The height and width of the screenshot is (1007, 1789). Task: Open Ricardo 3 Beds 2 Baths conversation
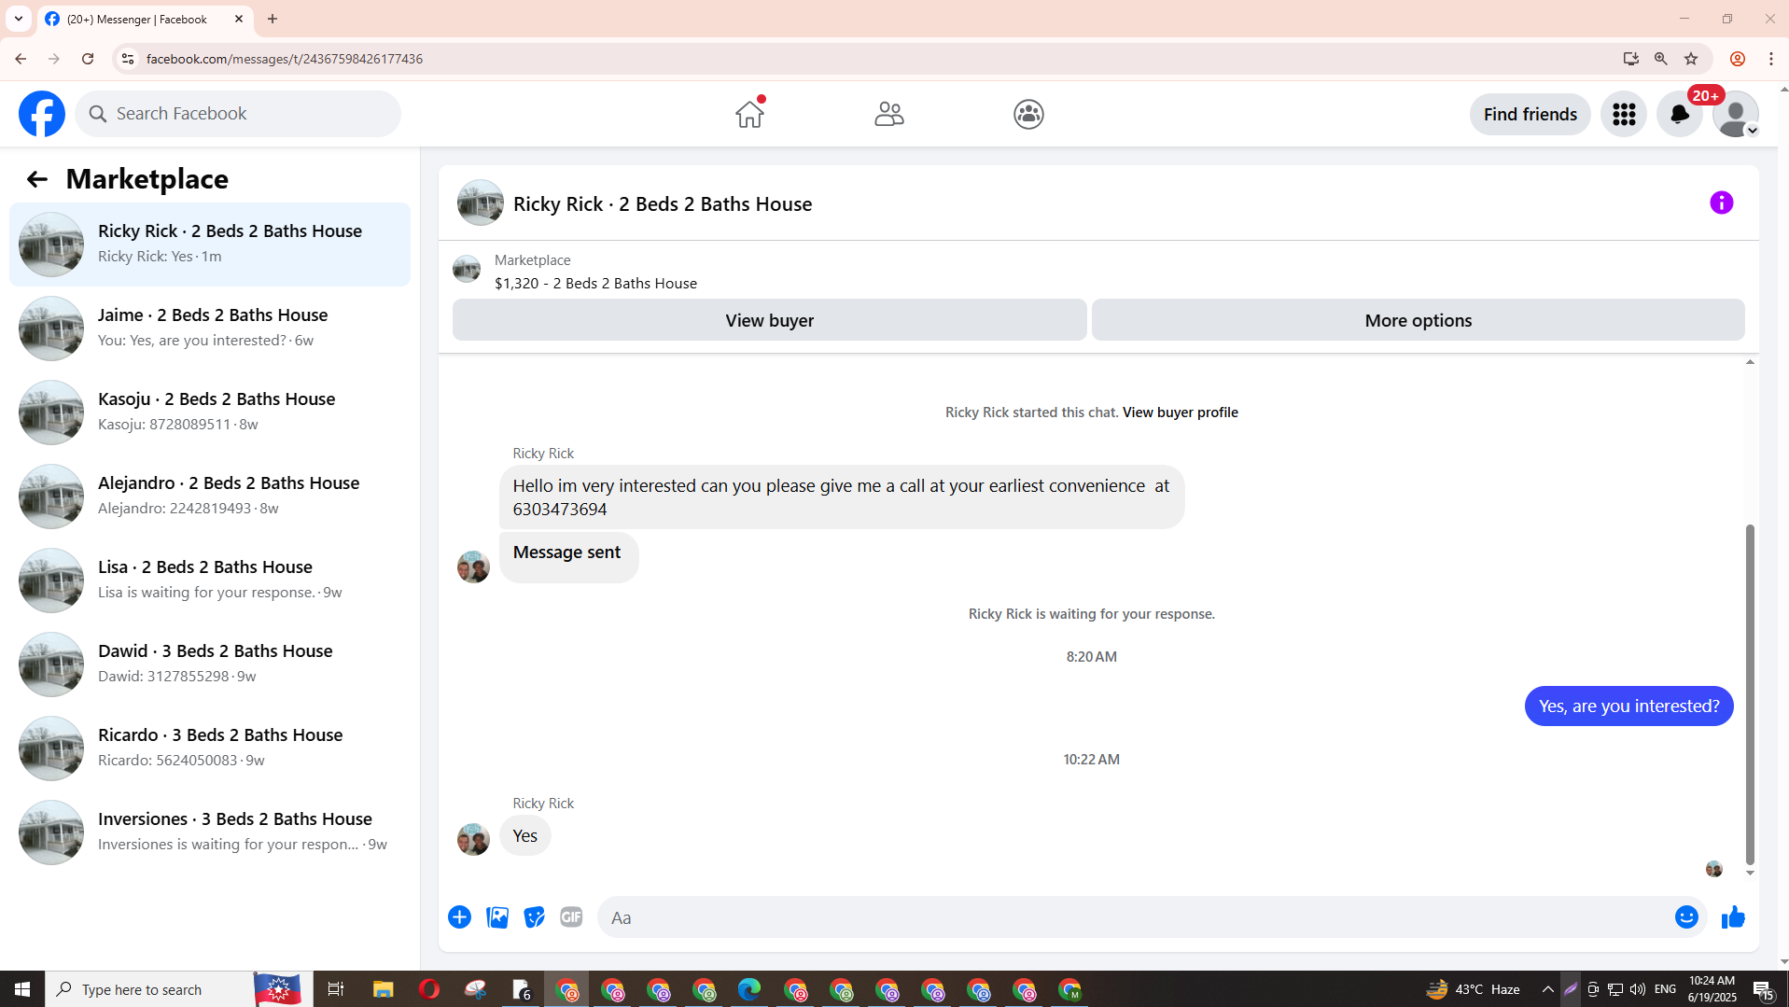(210, 748)
